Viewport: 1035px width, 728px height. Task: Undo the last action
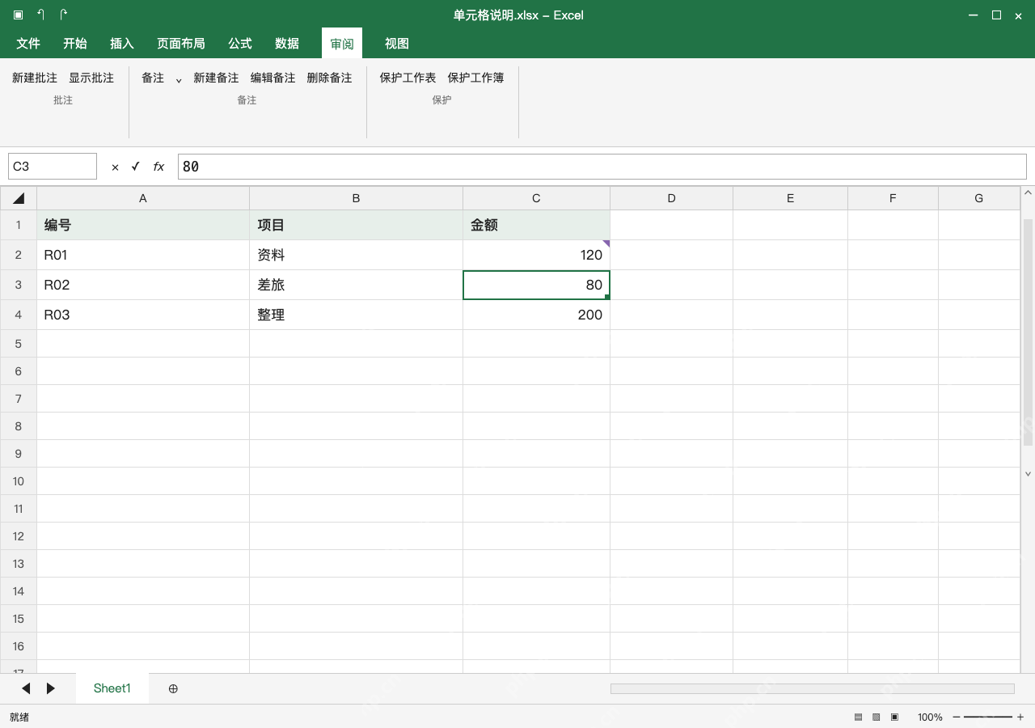(40, 15)
